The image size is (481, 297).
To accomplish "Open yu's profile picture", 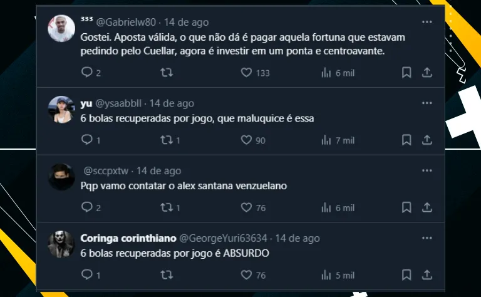I will tap(62, 109).
